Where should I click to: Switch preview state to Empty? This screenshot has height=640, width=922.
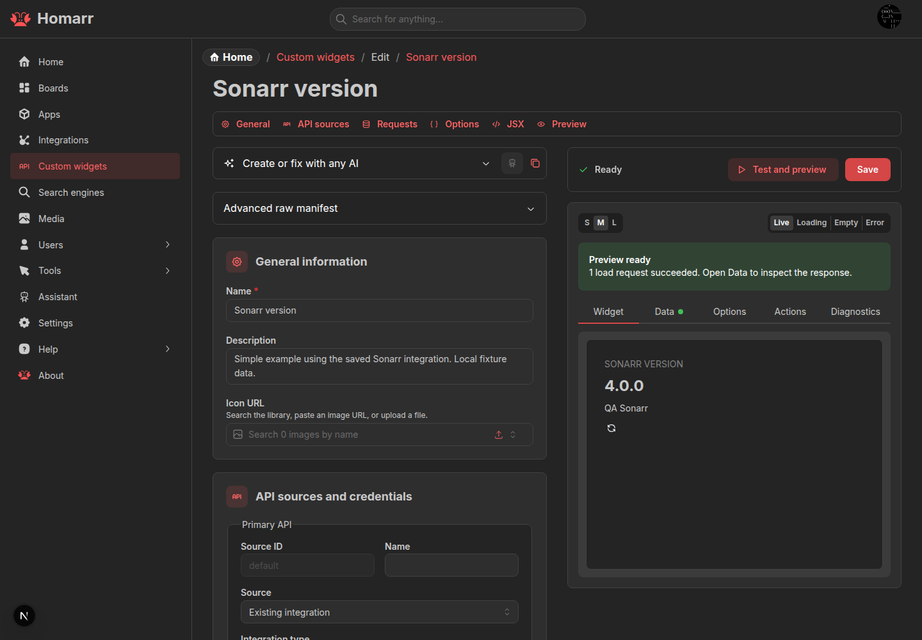(x=846, y=223)
